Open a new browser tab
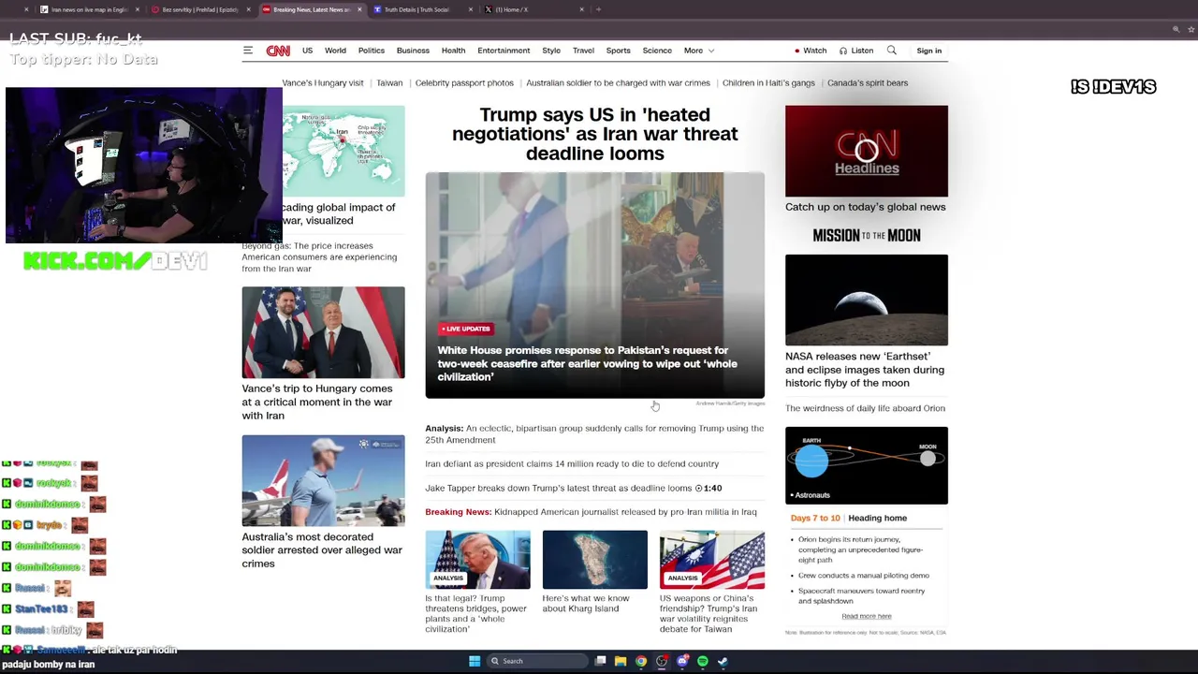Image resolution: width=1198 pixels, height=674 pixels. 598,9
